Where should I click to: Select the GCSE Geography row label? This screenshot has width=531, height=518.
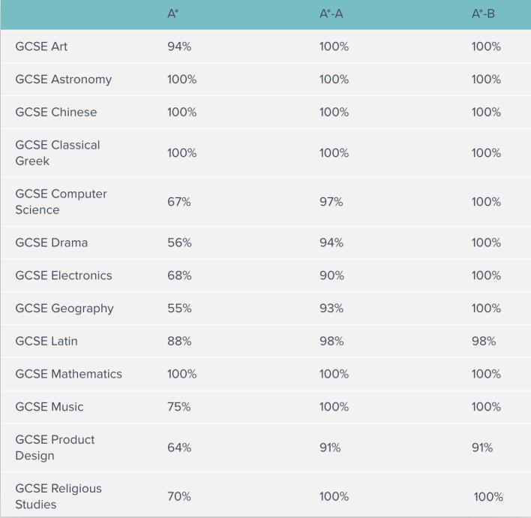pyautogui.click(x=64, y=309)
